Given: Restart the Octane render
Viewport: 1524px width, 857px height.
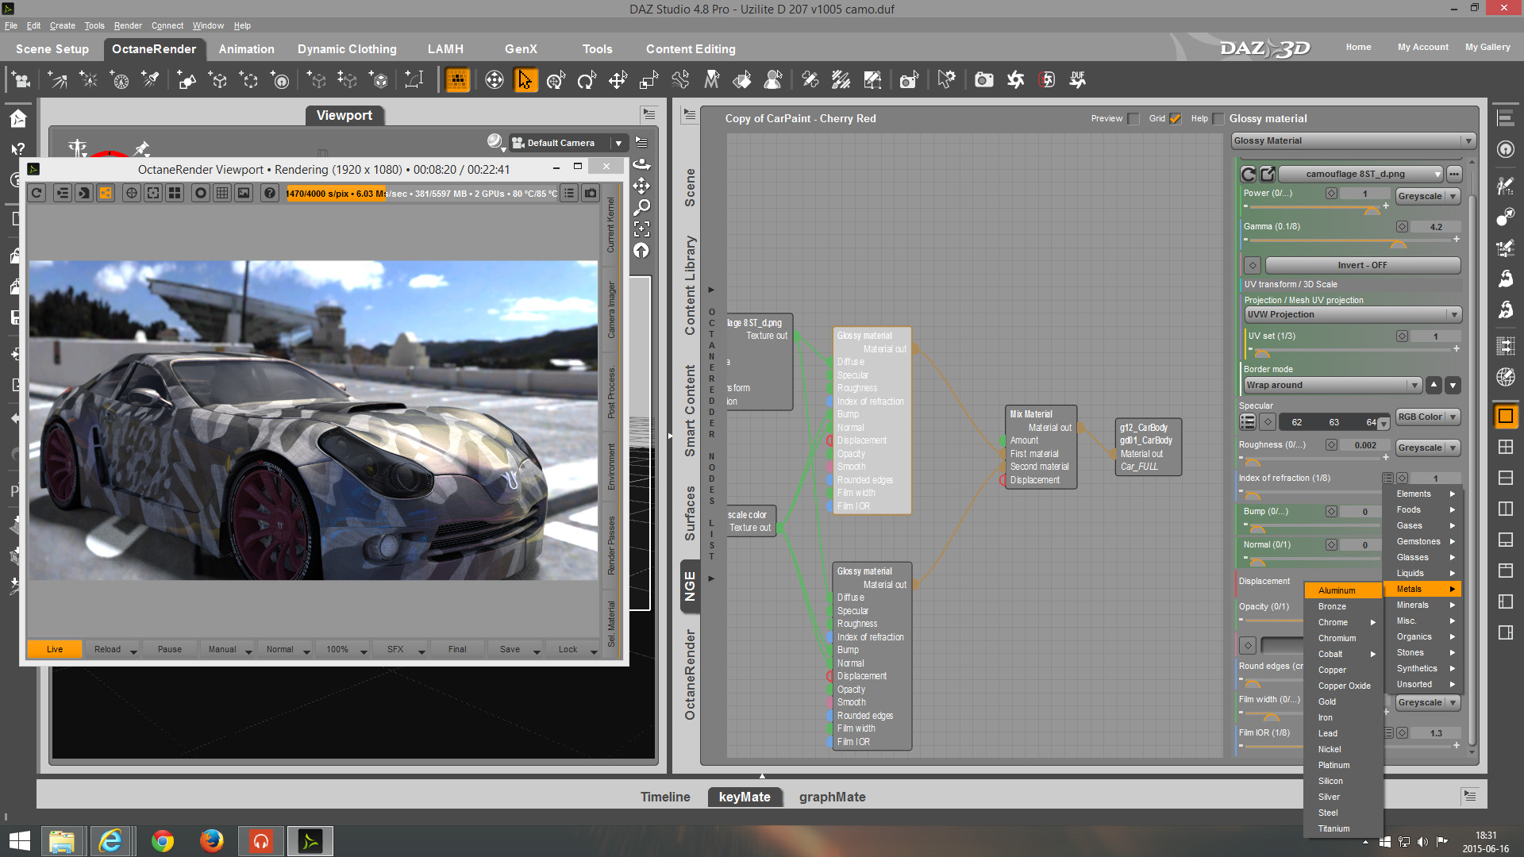Looking at the screenshot, I should click(37, 193).
